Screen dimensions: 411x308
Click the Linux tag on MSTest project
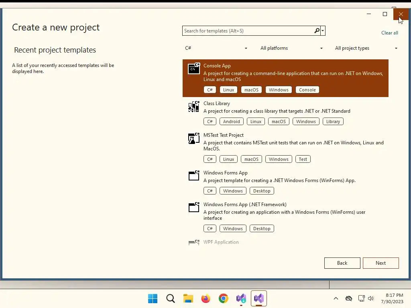(x=228, y=159)
